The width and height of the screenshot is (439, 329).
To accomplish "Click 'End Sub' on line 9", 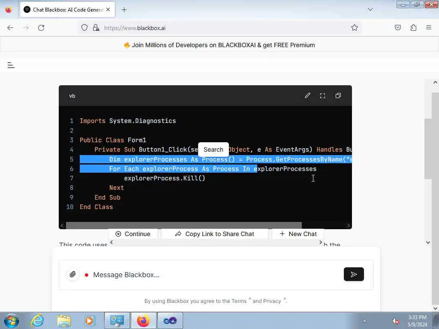I will pos(107,197).
